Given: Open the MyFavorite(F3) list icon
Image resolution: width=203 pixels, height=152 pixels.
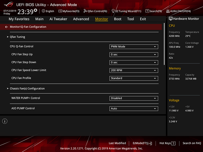Looking at the screenshot, I should click(60, 11).
